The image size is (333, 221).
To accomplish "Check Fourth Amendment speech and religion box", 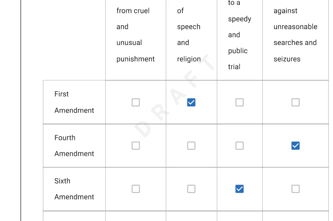I will pyautogui.click(x=191, y=146).
